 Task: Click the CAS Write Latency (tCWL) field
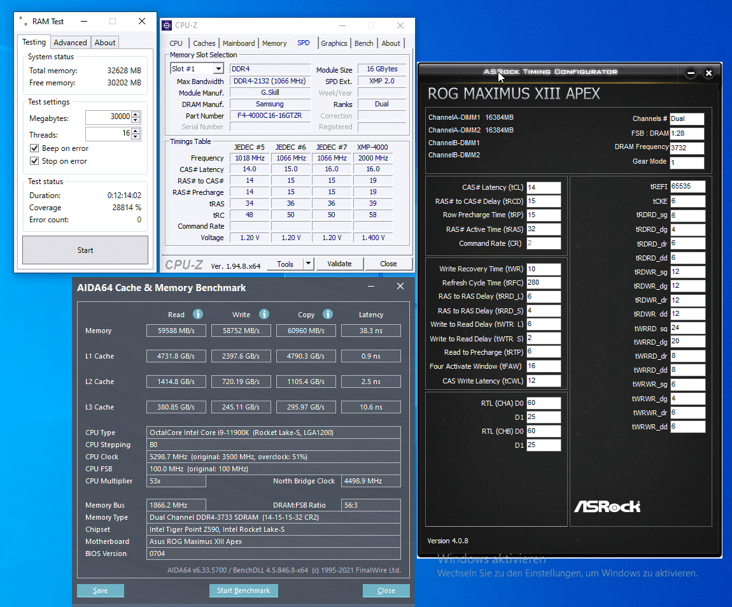544,380
